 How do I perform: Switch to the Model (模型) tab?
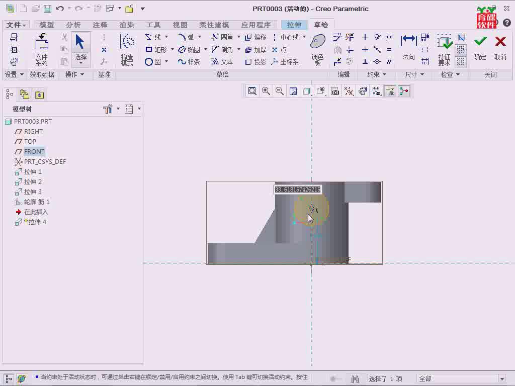(x=47, y=25)
